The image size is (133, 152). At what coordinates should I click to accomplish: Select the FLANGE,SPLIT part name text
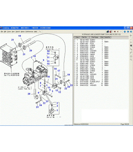(x=95, y=82)
